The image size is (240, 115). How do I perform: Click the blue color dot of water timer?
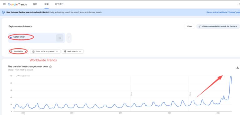[11, 38]
